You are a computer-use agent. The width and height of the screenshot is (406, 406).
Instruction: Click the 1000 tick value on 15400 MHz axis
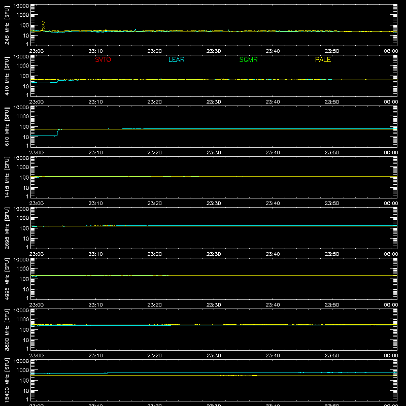pyautogui.click(x=23, y=370)
